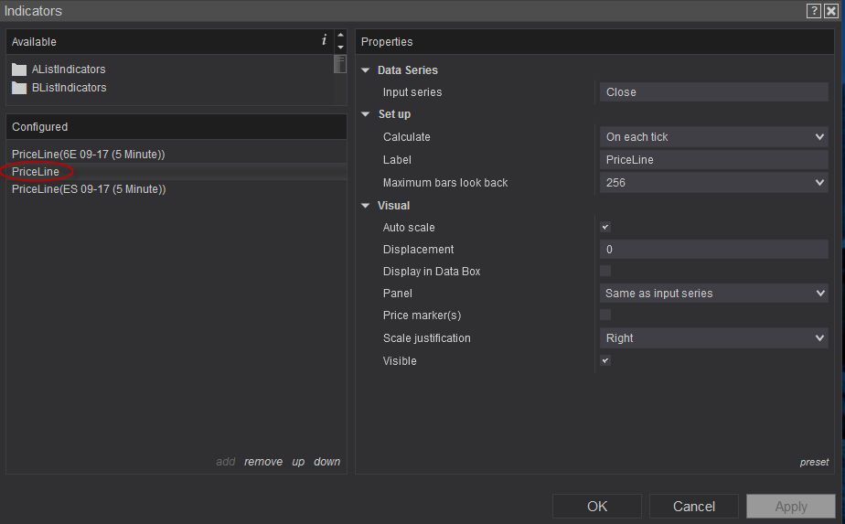The width and height of the screenshot is (845, 524).
Task: Click the help question mark icon
Action: click(x=813, y=11)
